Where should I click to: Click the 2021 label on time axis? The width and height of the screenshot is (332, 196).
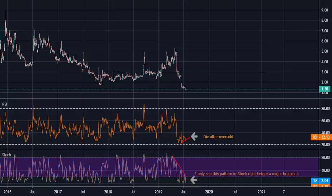(261, 192)
